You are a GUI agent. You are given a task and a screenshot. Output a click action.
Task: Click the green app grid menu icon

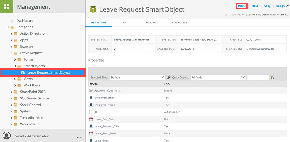(7, 6)
